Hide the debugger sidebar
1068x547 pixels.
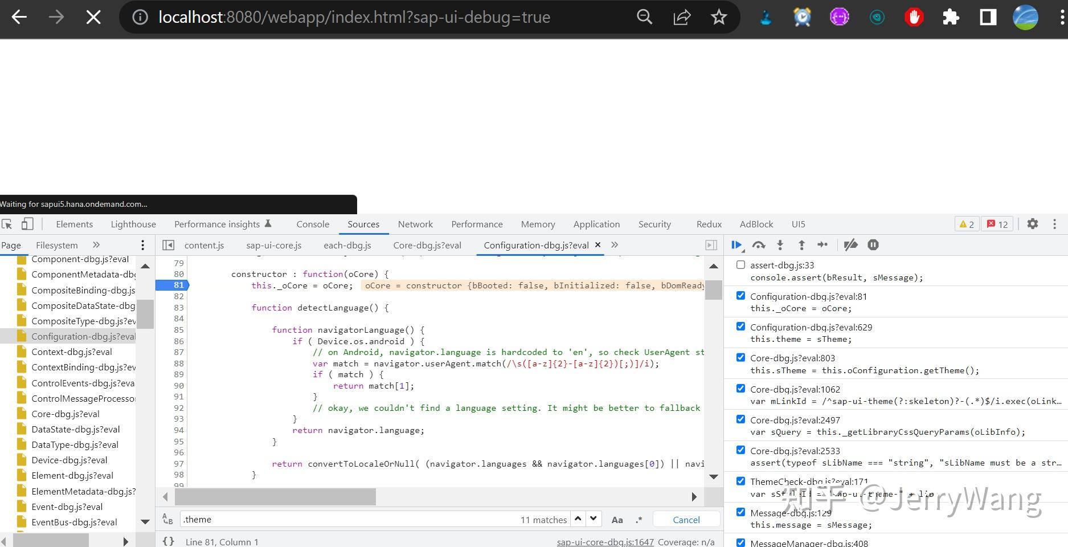point(711,245)
